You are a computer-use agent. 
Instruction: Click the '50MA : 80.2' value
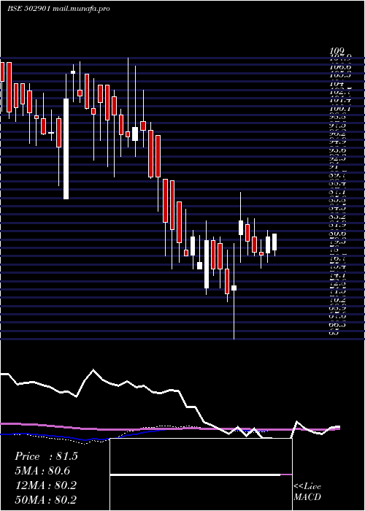pos(45,499)
